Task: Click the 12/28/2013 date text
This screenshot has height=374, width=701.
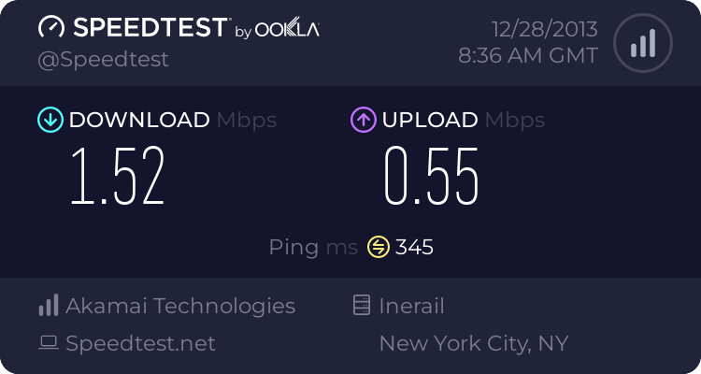Action: pyautogui.click(x=536, y=29)
